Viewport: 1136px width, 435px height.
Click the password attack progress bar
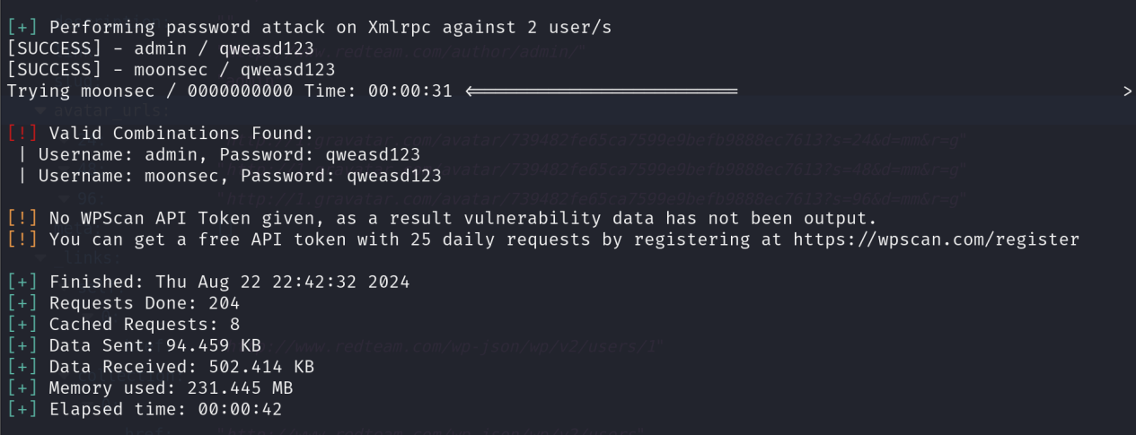tap(602, 91)
